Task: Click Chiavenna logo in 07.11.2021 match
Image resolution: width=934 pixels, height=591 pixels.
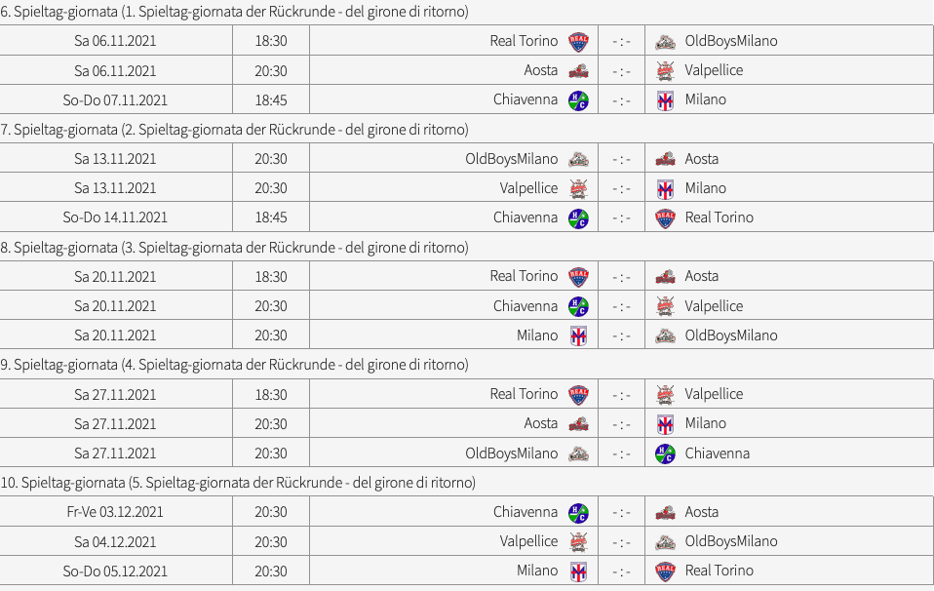Action: coord(578,100)
